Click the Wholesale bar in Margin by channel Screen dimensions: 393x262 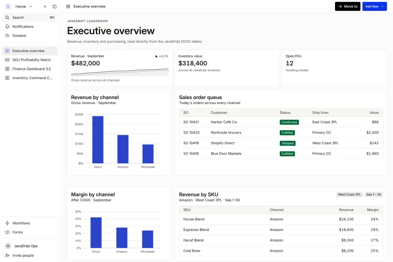(x=148, y=239)
